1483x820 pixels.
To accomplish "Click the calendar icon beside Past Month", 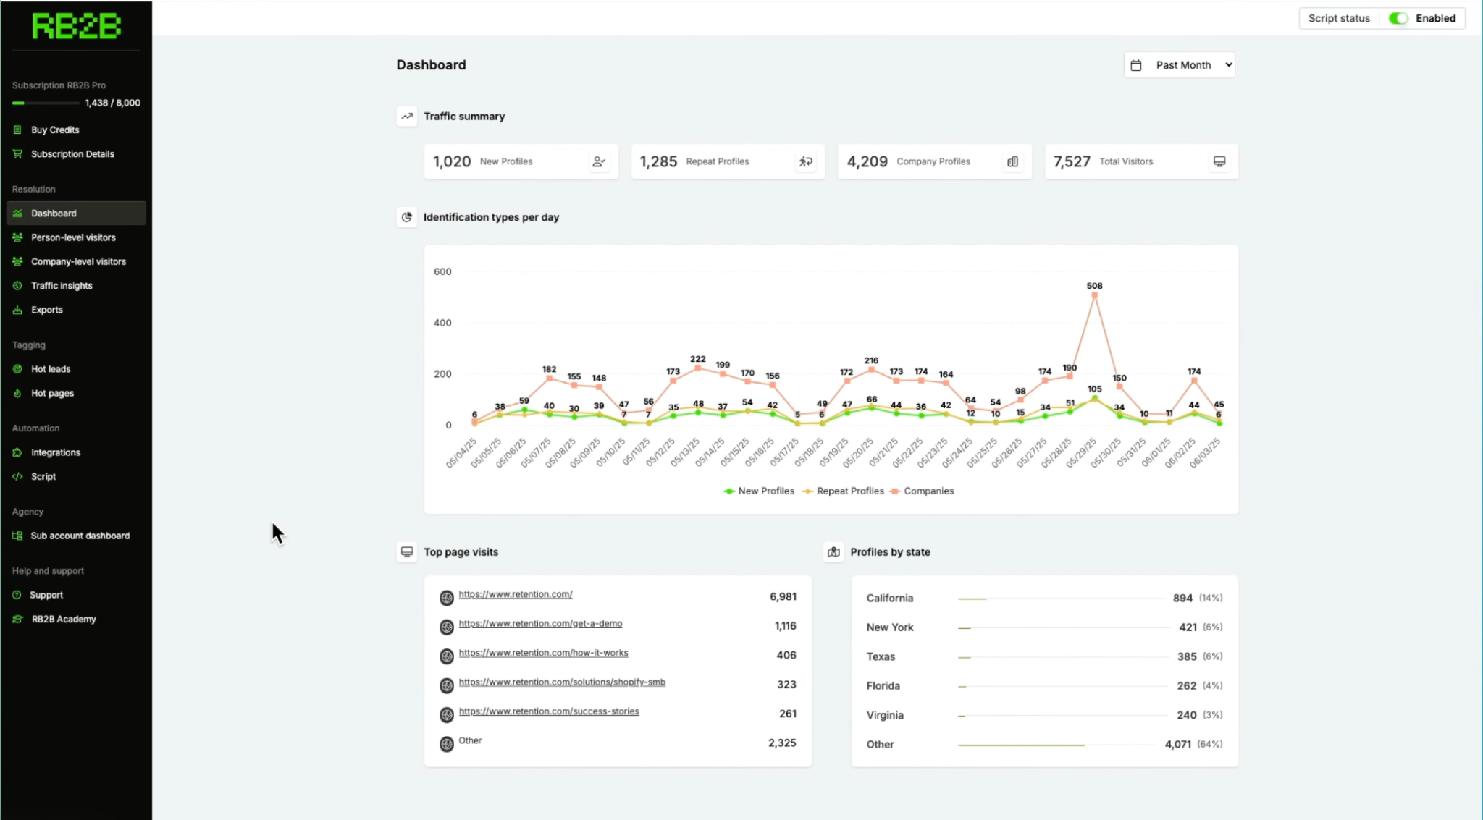I will click(1136, 65).
